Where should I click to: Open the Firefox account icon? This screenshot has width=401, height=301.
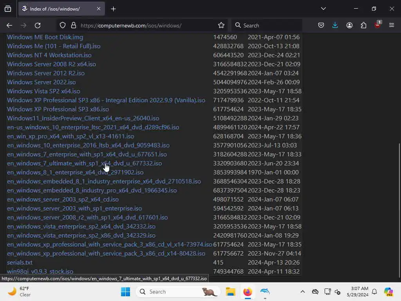(349, 25)
